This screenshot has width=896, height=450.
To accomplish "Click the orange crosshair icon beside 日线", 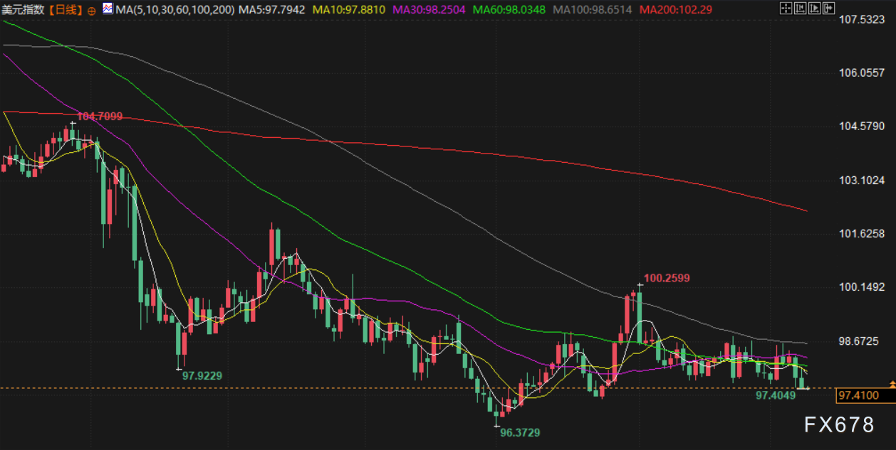I will click(91, 11).
